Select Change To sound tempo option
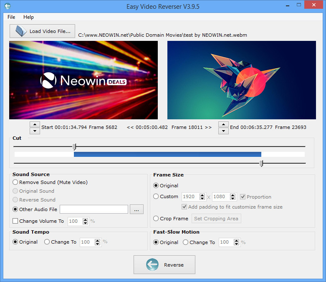The height and width of the screenshot is (282, 326). 47,242
